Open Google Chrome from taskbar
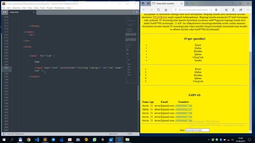255x143 pixels. click(29, 139)
